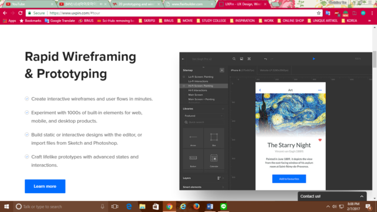
Task: Open the SKRIPSI bookmarks folder
Action: point(147,21)
